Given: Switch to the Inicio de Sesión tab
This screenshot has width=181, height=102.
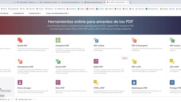Looking at the screenshot, I should (x=27, y=2).
